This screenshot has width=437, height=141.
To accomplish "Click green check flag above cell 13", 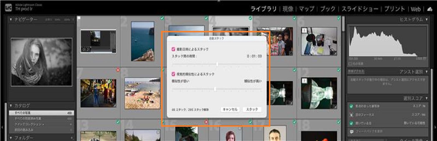I will tap(118, 122).
